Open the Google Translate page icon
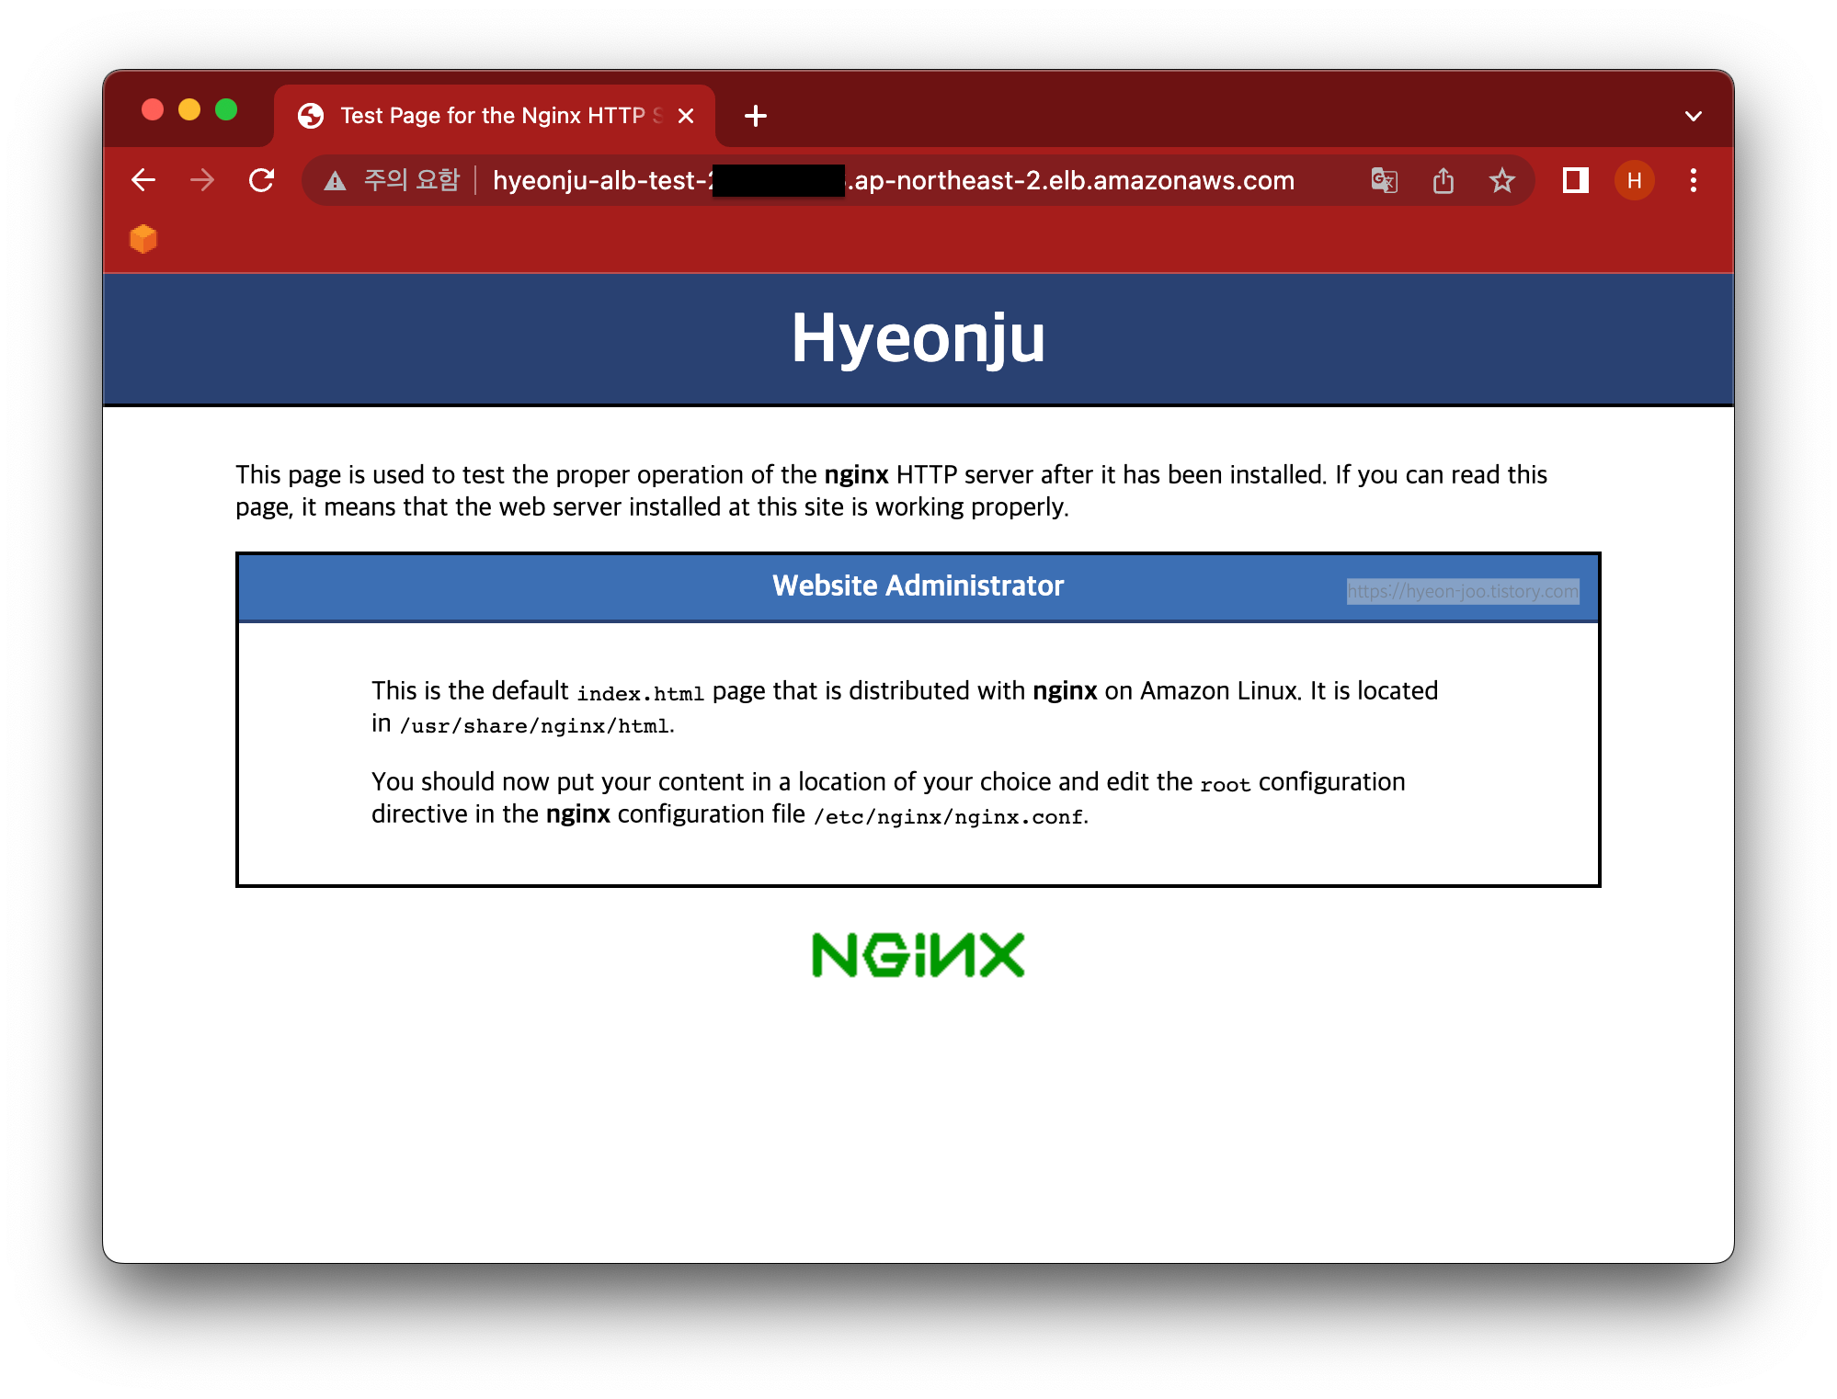 1384,180
